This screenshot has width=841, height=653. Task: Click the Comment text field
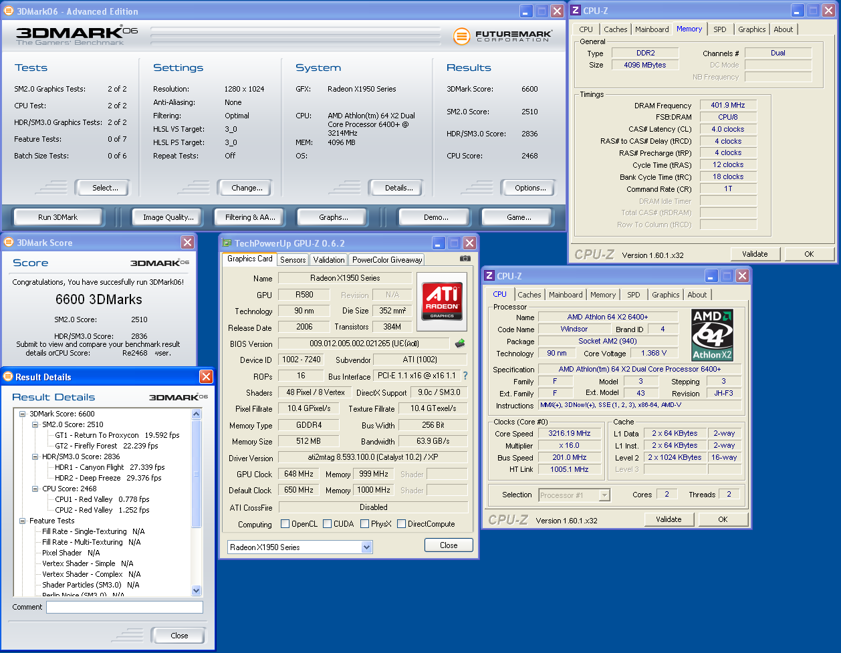click(124, 607)
